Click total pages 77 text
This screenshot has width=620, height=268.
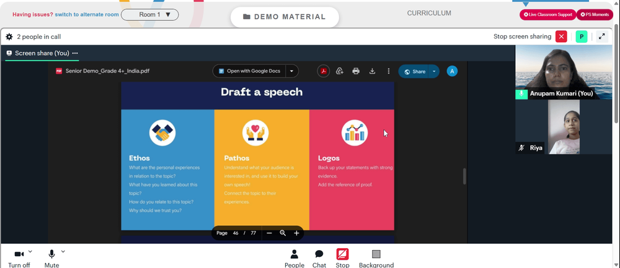tap(254, 233)
